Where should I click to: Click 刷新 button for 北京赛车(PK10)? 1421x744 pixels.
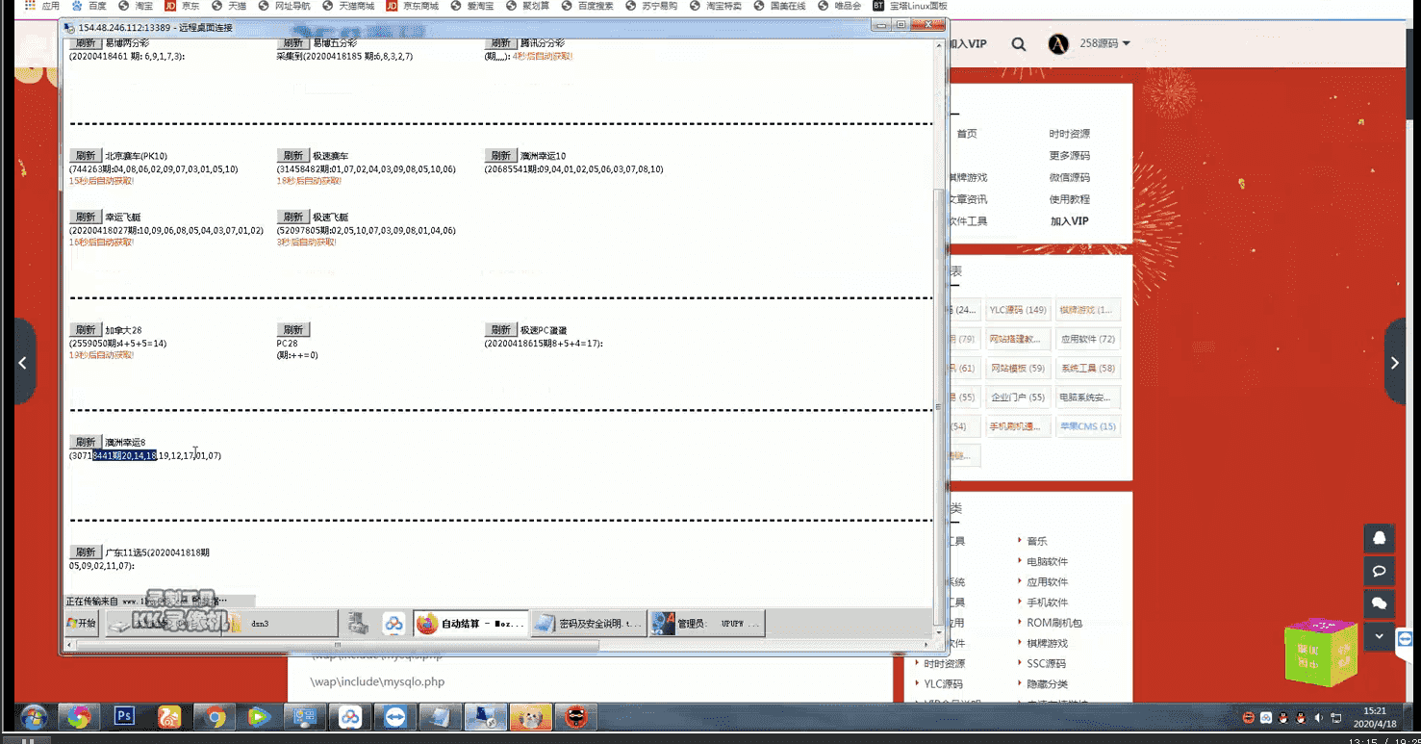point(86,156)
